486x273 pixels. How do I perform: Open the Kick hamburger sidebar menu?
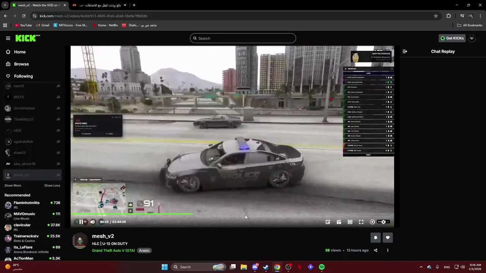click(8, 38)
